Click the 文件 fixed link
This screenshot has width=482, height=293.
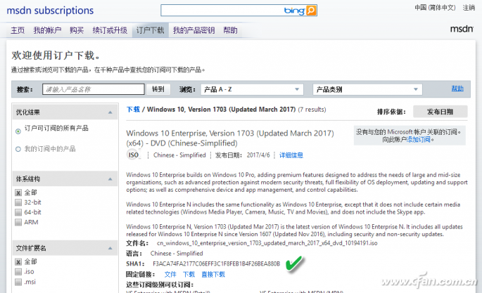point(170,274)
